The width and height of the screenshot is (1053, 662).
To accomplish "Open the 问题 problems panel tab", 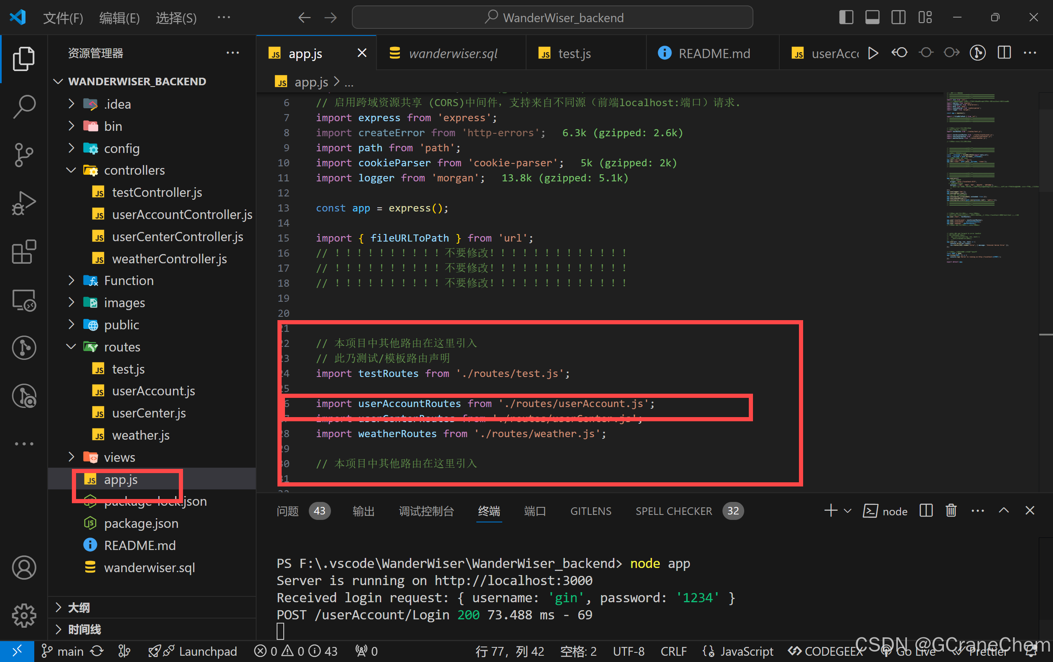I will click(287, 511).
